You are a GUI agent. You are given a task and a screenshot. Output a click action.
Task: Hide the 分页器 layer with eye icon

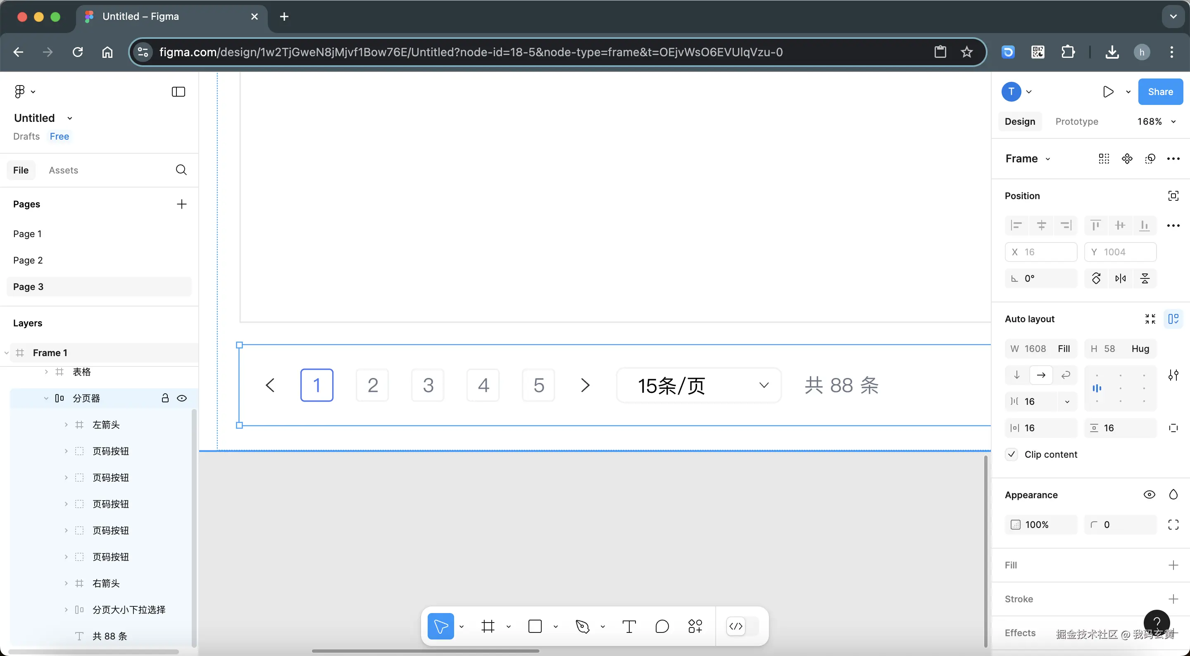tap(182, 398)
